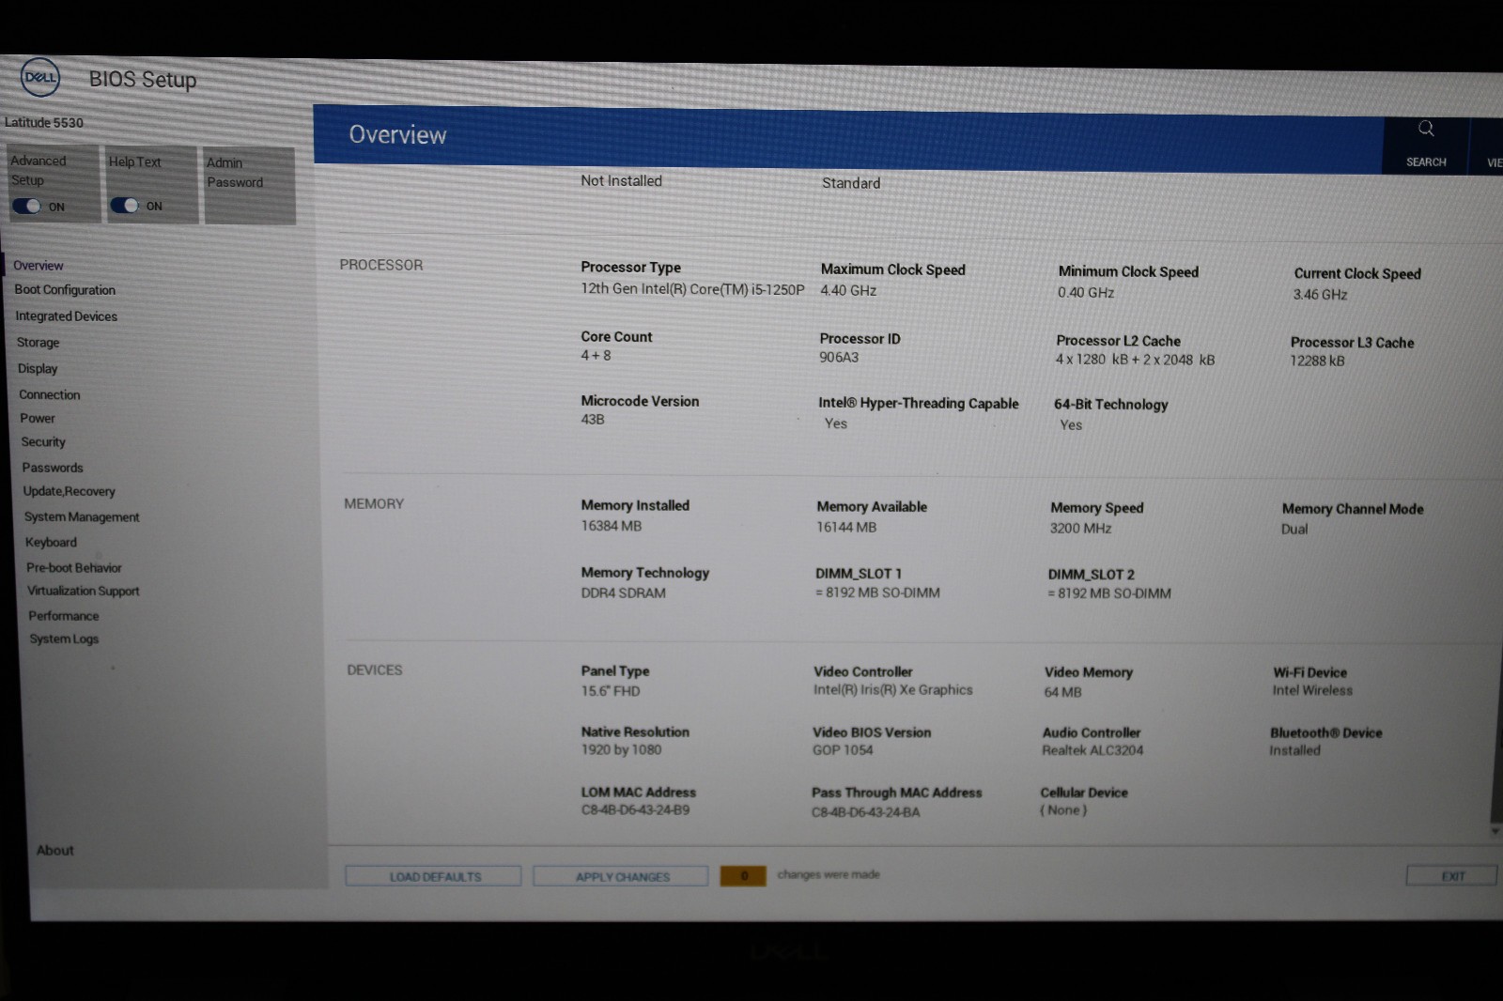Viewport: 1503px width, 1001px height.
Task: Click Audio Controller value Realtek ALC3204
Action: (1092, 750)
